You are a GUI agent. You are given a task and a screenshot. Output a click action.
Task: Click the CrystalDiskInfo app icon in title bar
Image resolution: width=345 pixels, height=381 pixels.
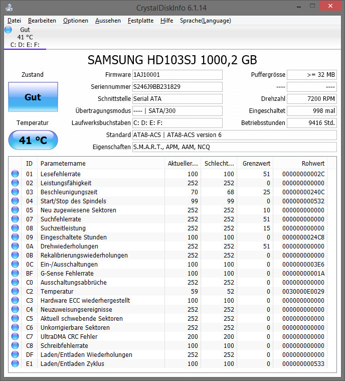pos(9,8)
